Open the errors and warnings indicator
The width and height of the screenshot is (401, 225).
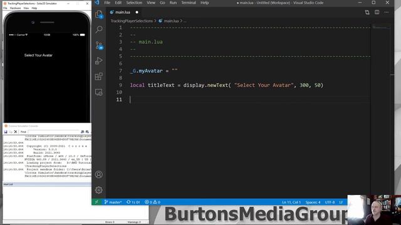tap(152, 202)
